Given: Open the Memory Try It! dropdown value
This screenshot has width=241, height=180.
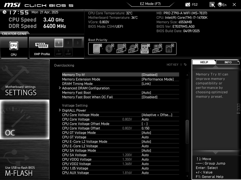Looking at the screenshot, I should click(149, 75).
